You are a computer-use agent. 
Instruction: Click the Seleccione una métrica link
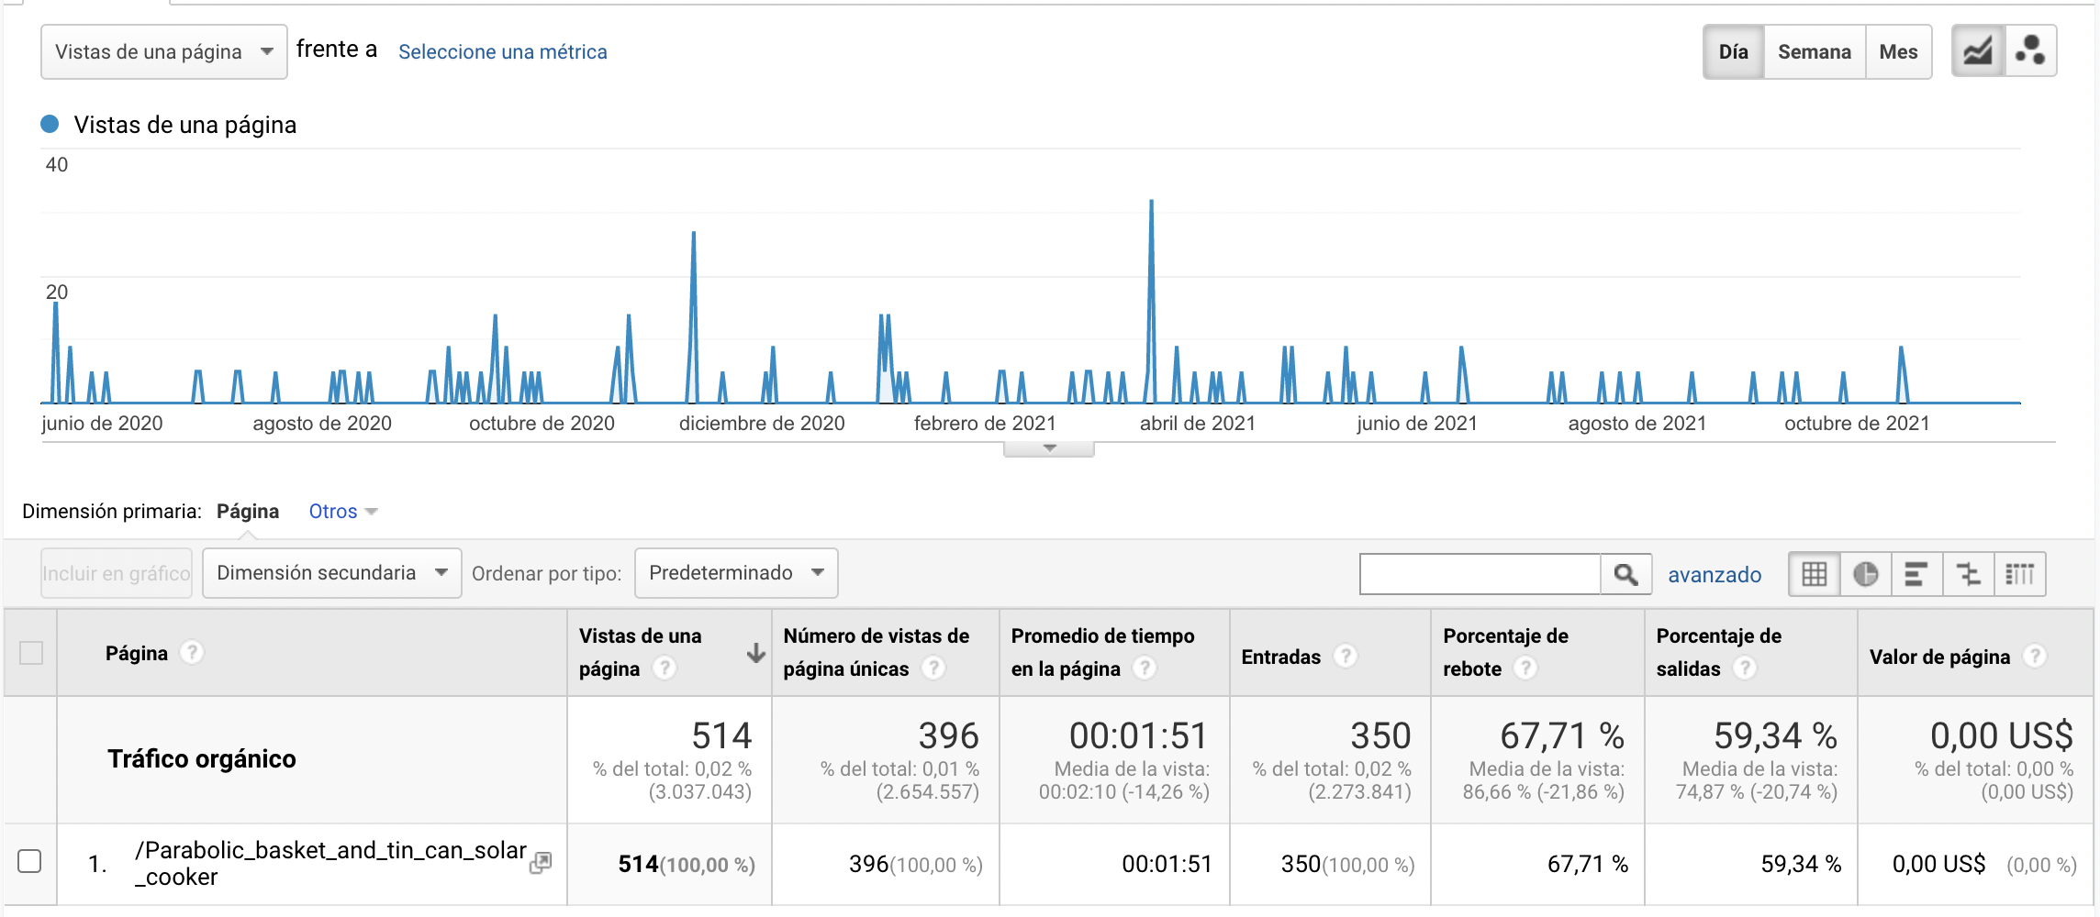pyautogui.click(x=503, y=52)
